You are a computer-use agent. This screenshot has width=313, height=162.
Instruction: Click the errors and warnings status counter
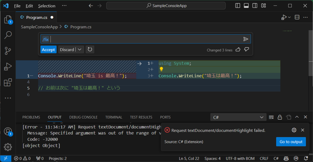(x=22, y=158)
